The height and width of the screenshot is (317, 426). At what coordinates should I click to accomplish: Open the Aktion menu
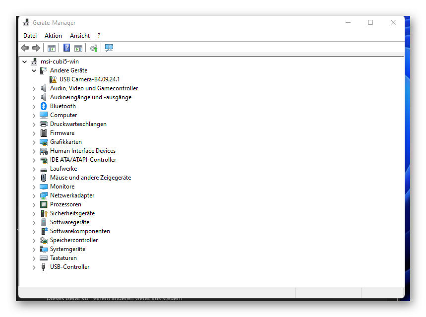pyautogui.click(x=53, y=36)
